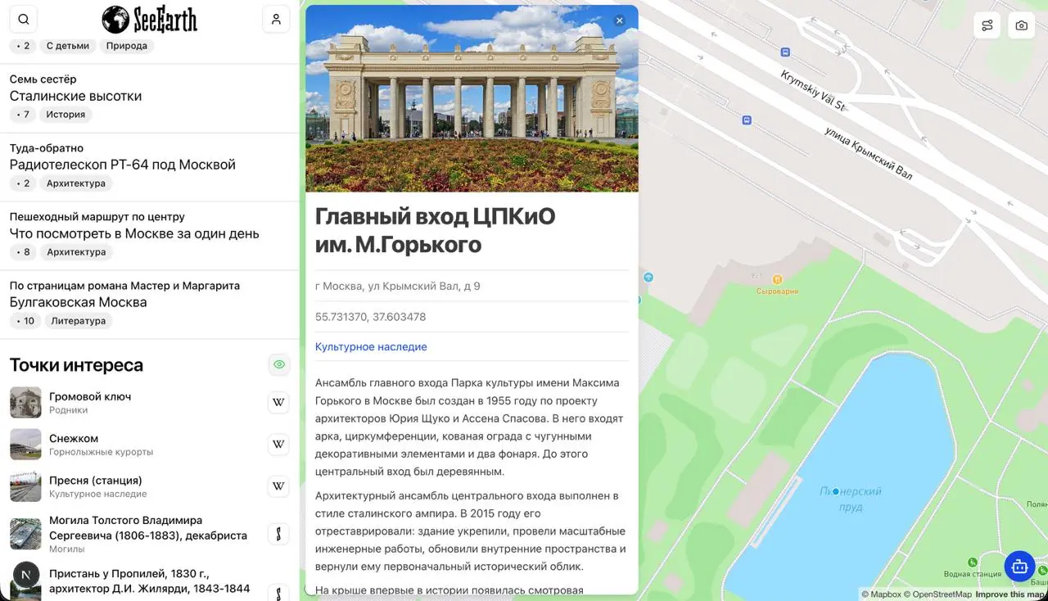Screen dimensions: 1048x601
Task: Open the search via magnifier icon
Action: pos(23,20)
